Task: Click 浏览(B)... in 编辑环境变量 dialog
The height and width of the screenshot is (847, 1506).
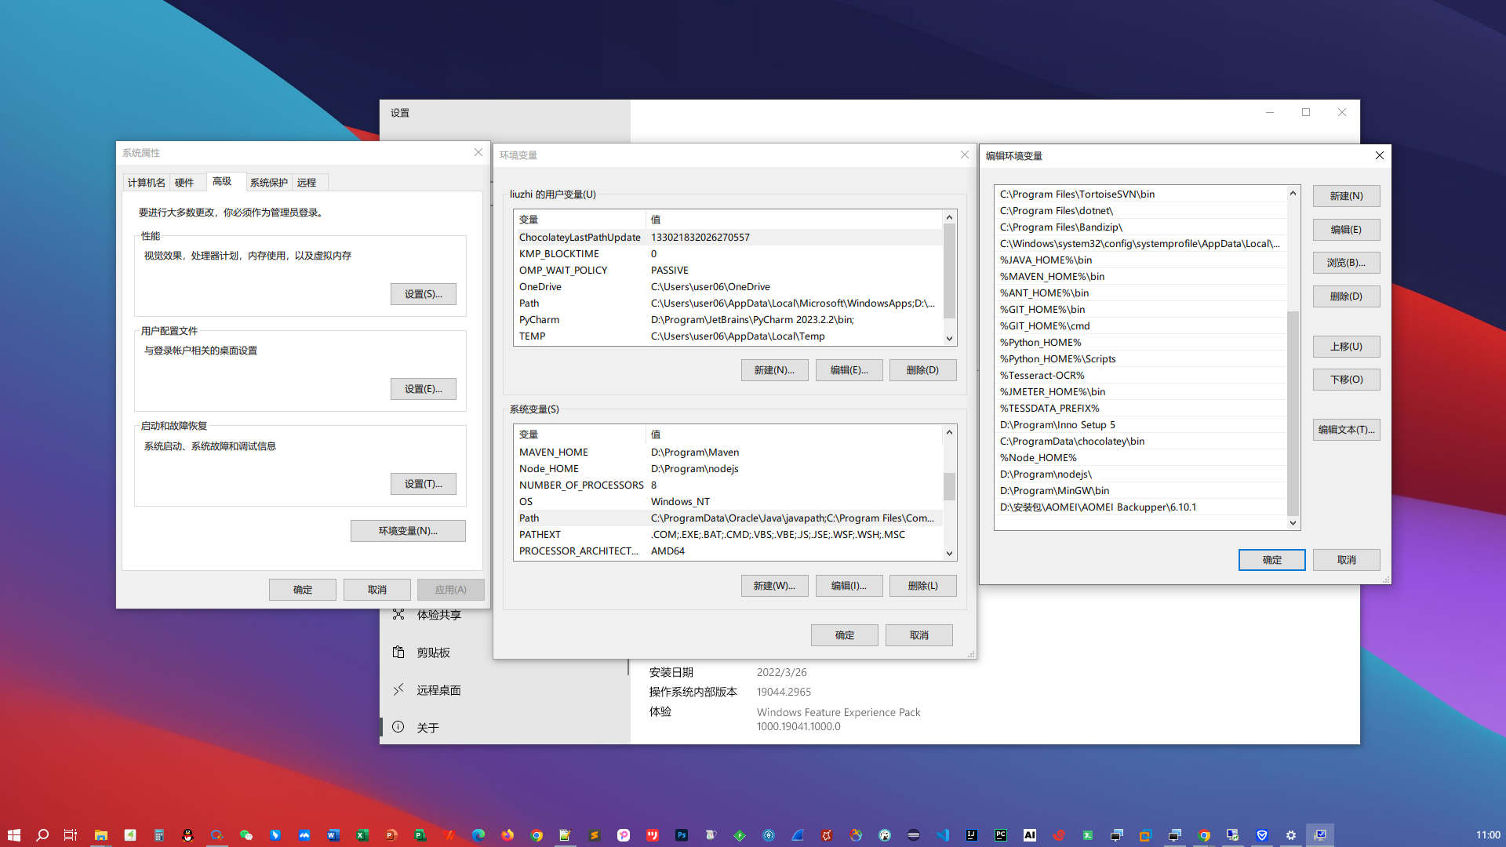Action: [x=1346, y=263]
